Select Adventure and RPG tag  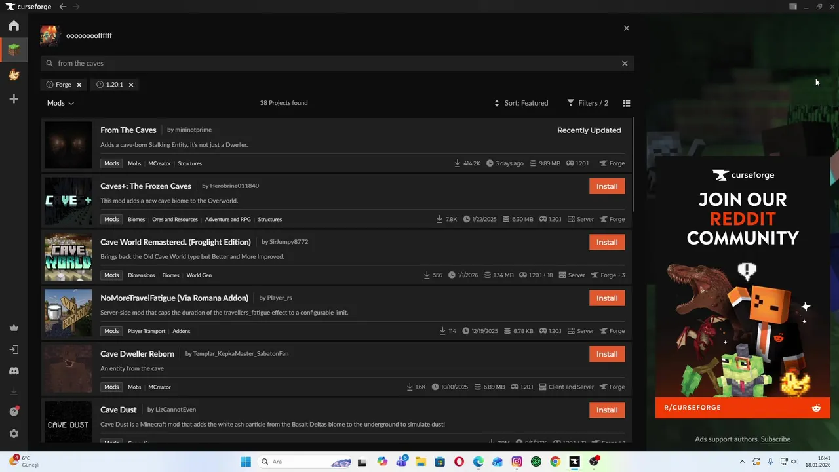click(228, 219)
